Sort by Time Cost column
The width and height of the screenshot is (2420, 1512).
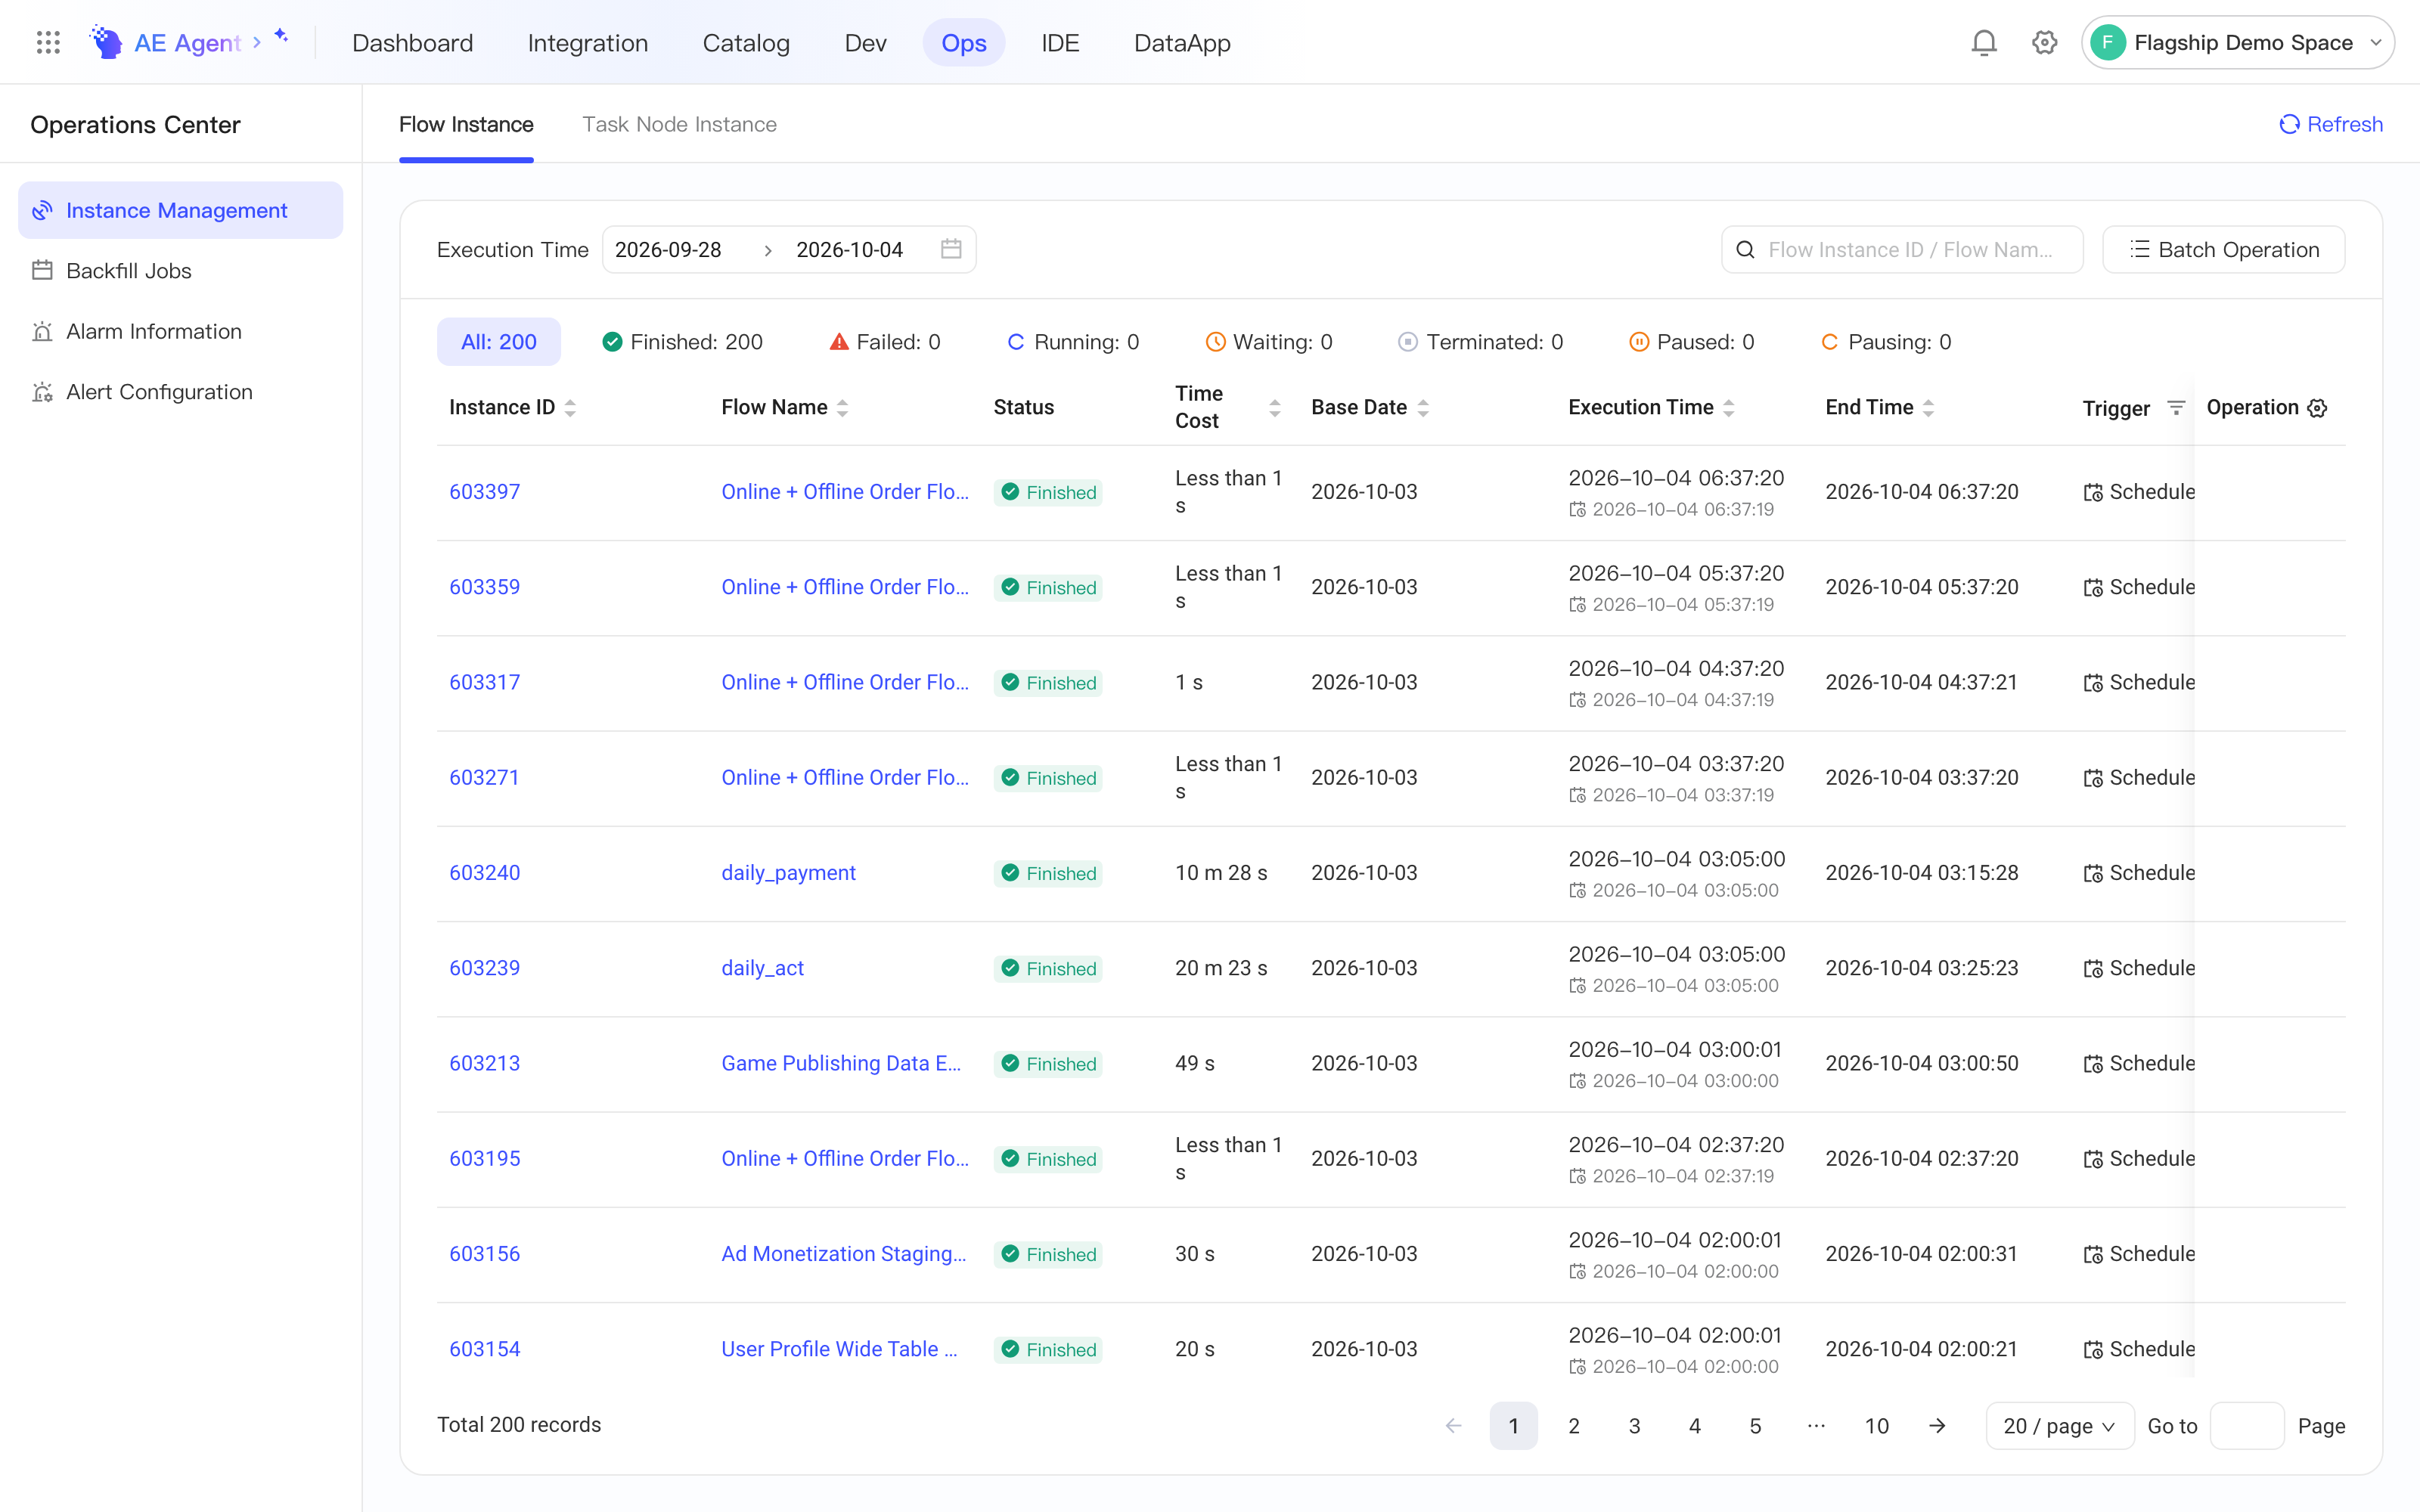1274,408
